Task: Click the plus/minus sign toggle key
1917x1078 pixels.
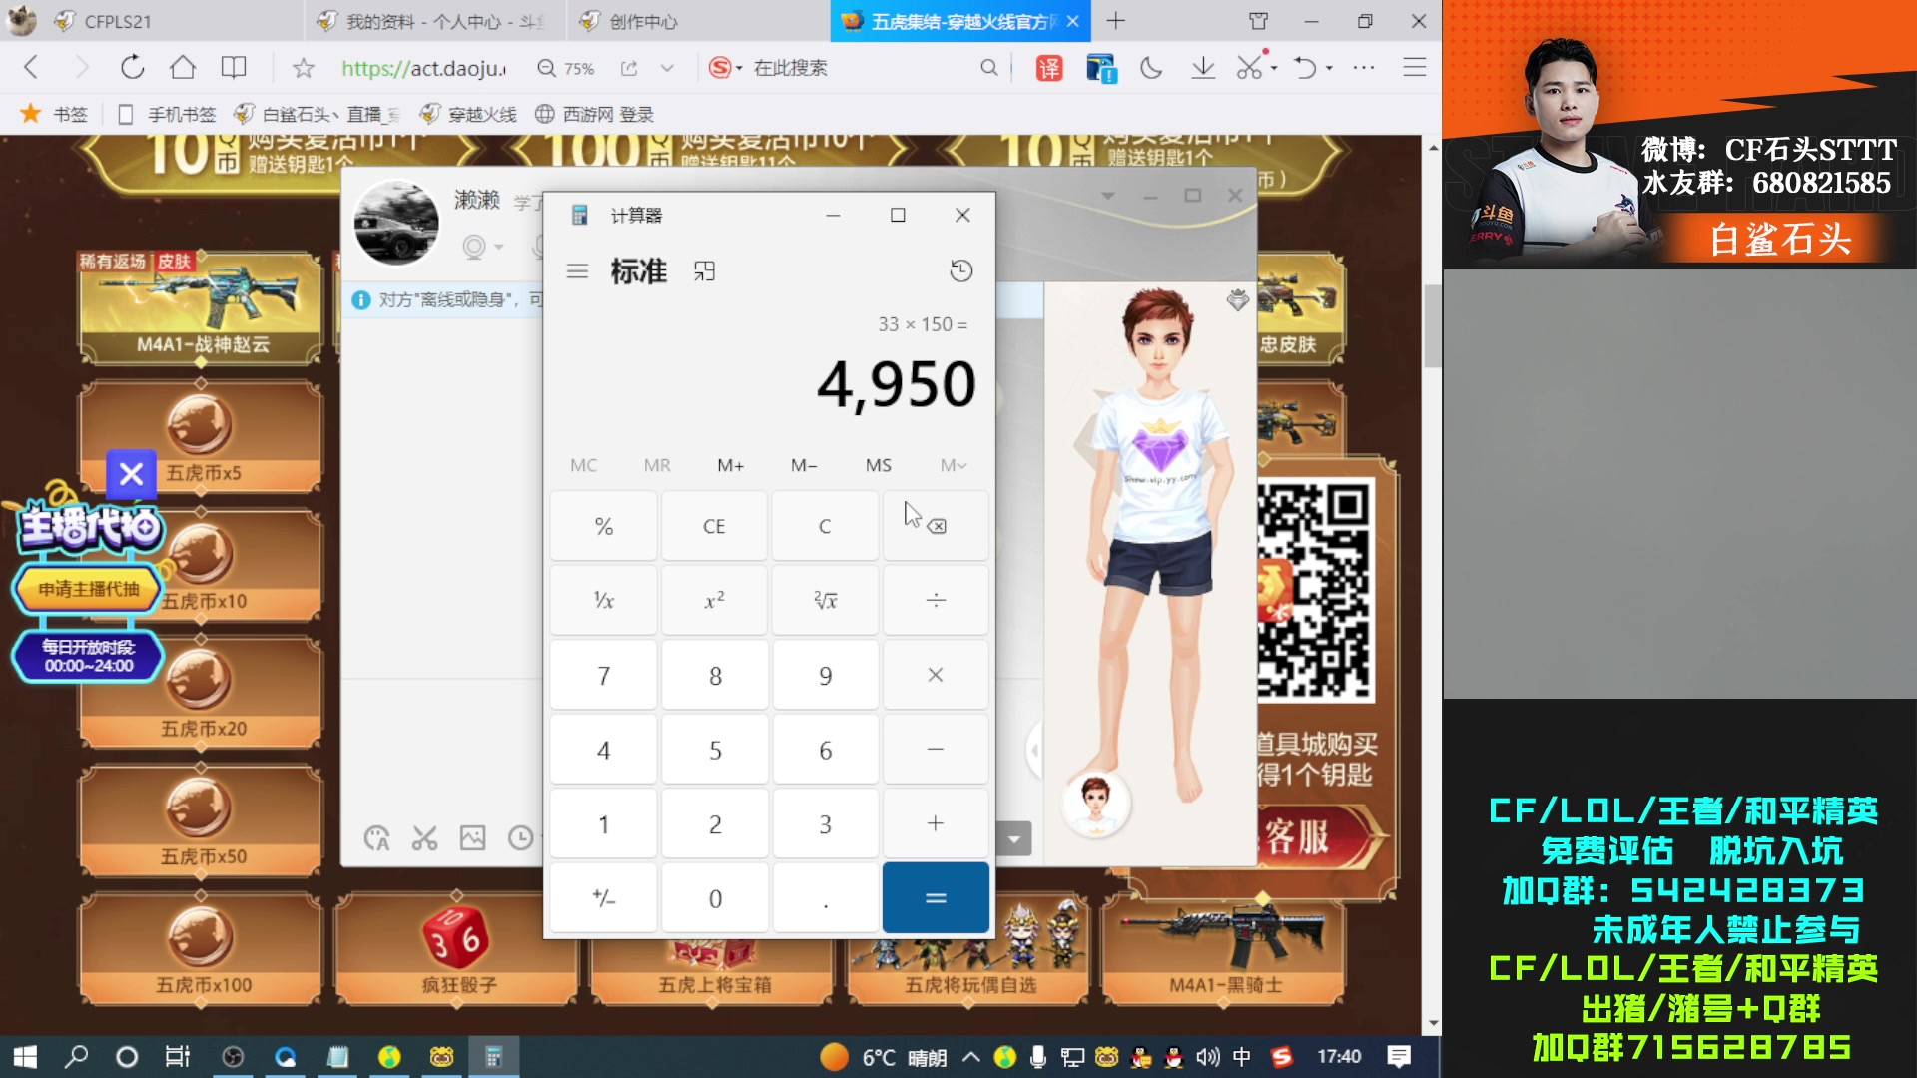Action: [604, 897]
